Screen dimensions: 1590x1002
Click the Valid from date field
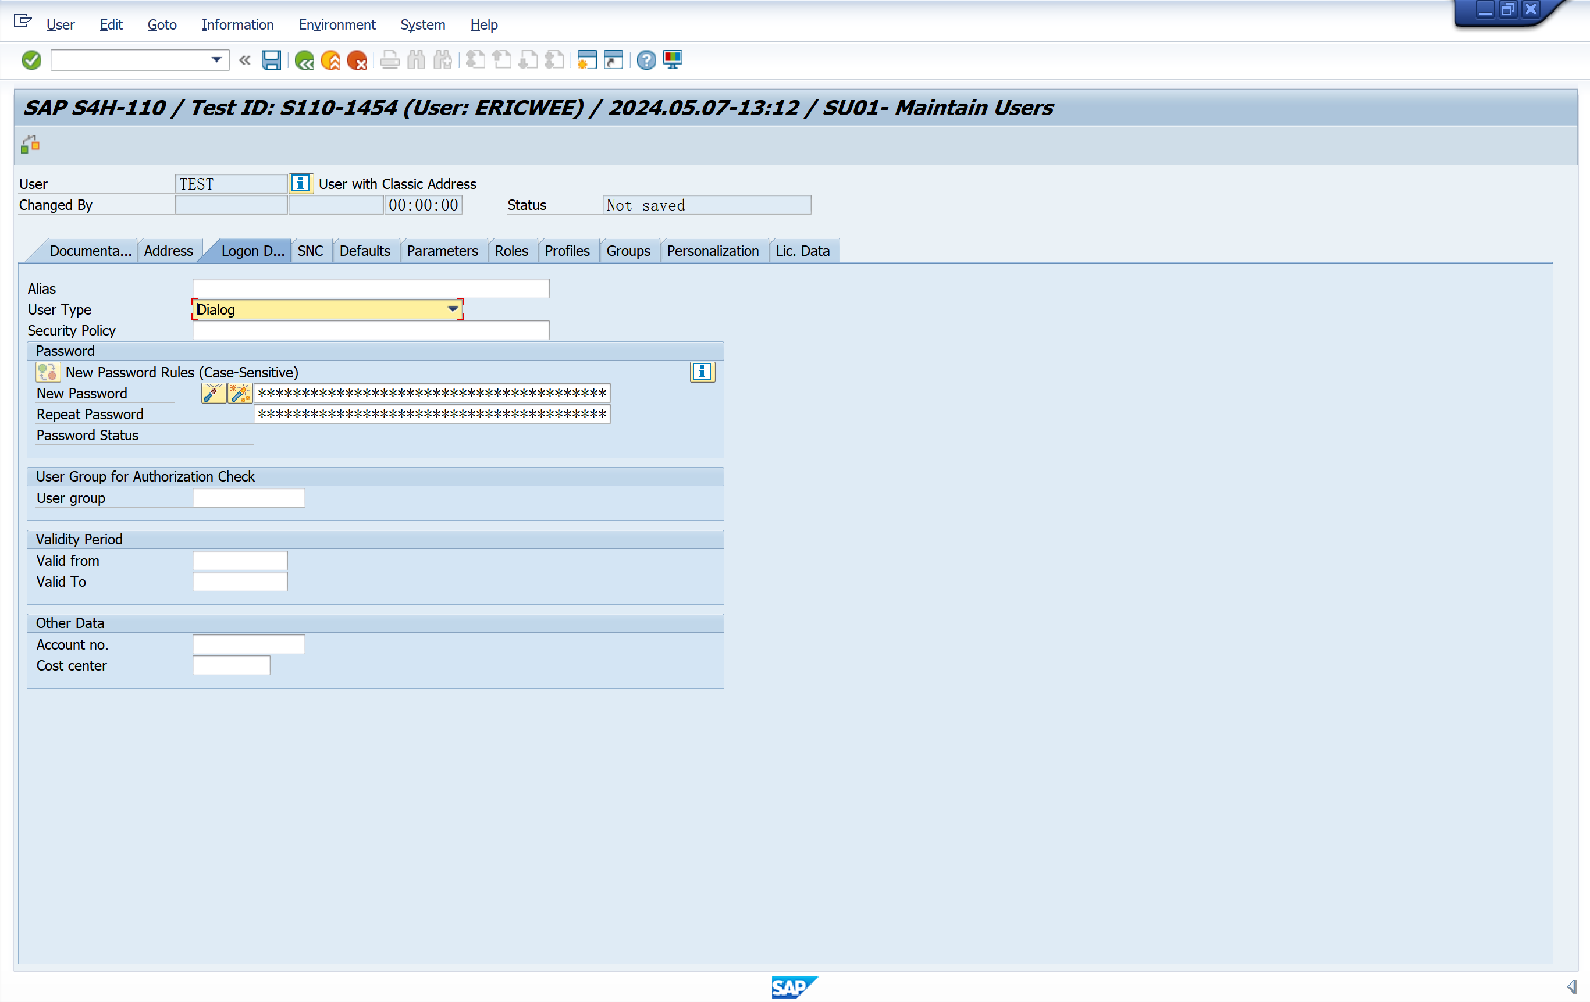(x=240, y=561)
